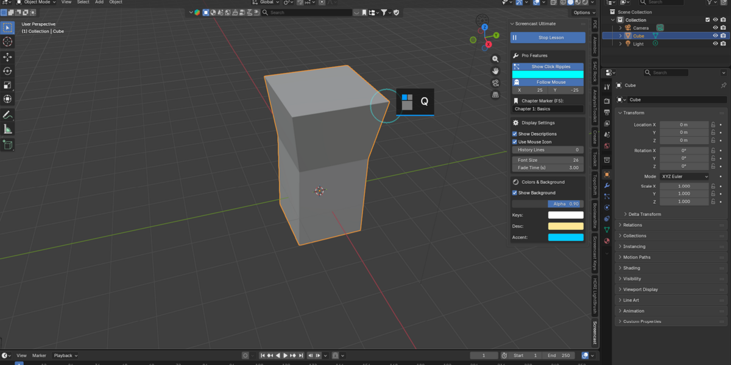Click the Stop Lesson button
This screenshot has height=365, width=731.
click(x=548, y=38)
